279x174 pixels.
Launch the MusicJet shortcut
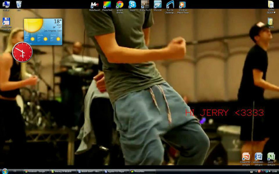pos(158,6)
